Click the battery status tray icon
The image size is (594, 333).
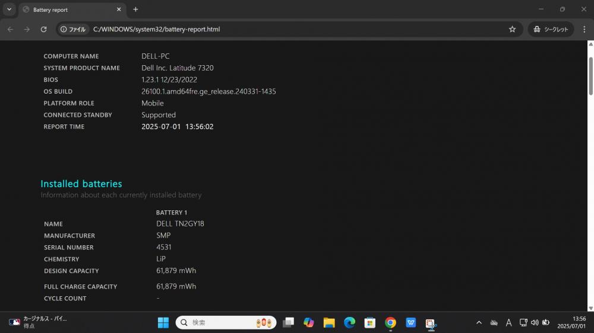(545, 322)
